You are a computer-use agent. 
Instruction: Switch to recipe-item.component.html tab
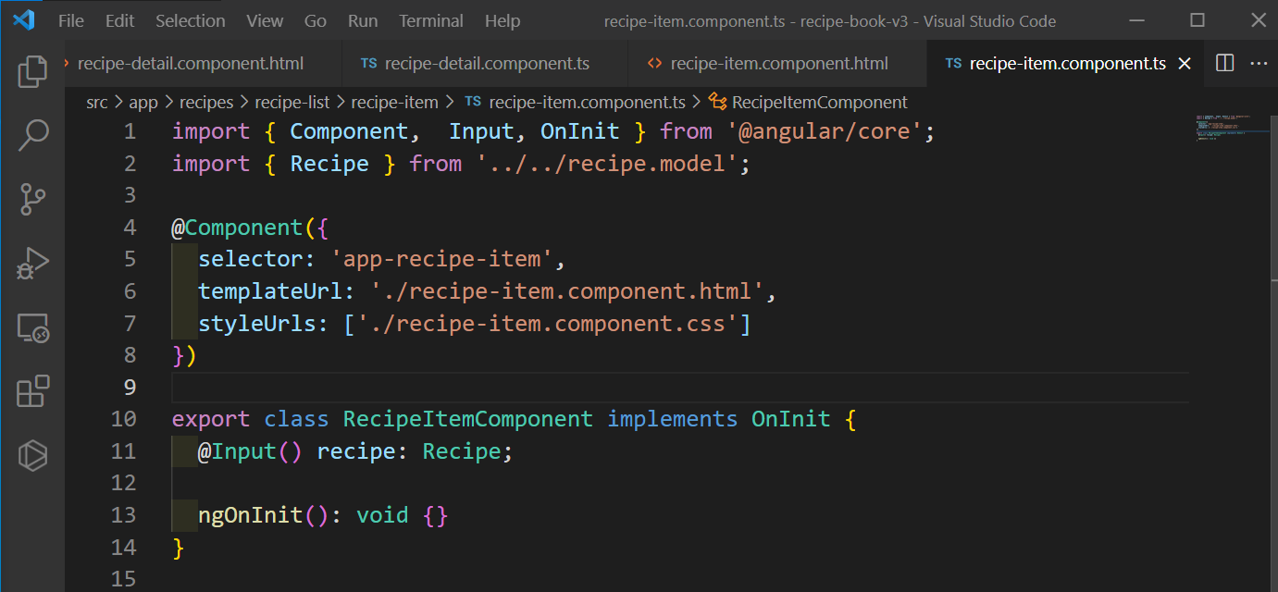point(778,64)
